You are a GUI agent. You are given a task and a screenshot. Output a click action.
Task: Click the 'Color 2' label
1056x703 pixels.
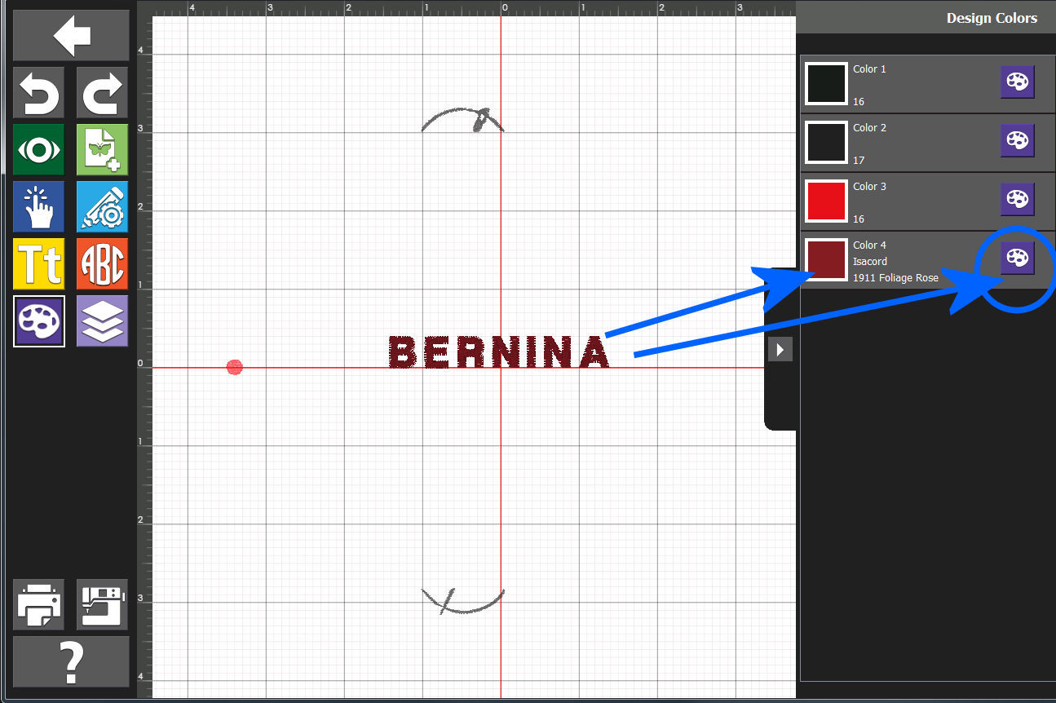(869, 128)
